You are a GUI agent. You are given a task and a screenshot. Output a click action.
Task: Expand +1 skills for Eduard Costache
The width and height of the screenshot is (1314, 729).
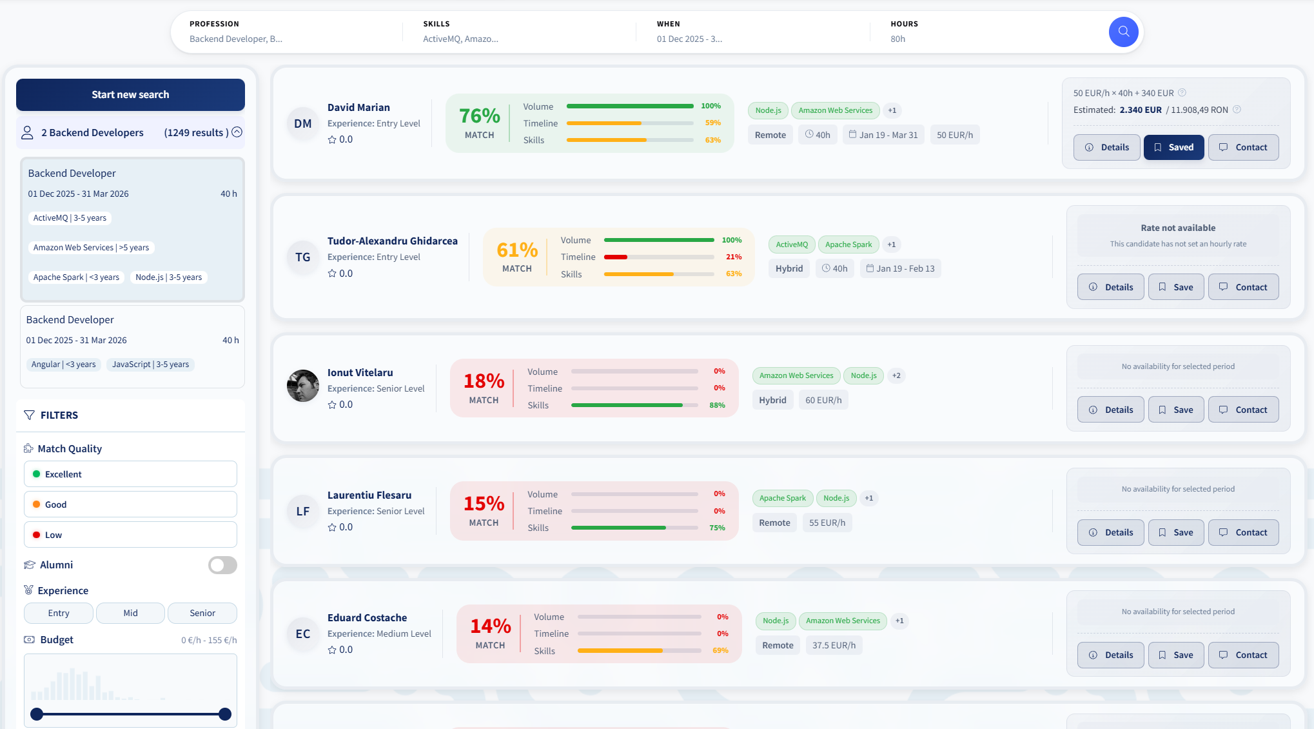pos(899,621)
